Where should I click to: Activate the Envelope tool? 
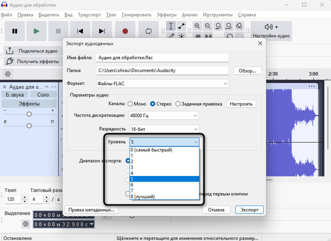[181, 26]
